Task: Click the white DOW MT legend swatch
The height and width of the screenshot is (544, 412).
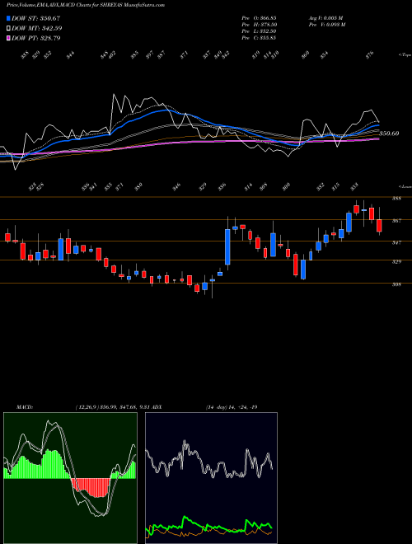Action: [x=8, y=28]
